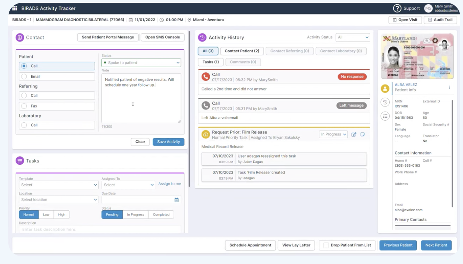
Task: Open the Maryland driver's license image
Action: (417, 56)
